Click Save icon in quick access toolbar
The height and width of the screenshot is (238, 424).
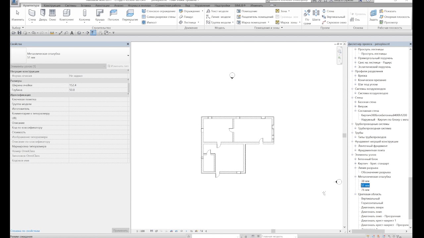click(20, 33)
